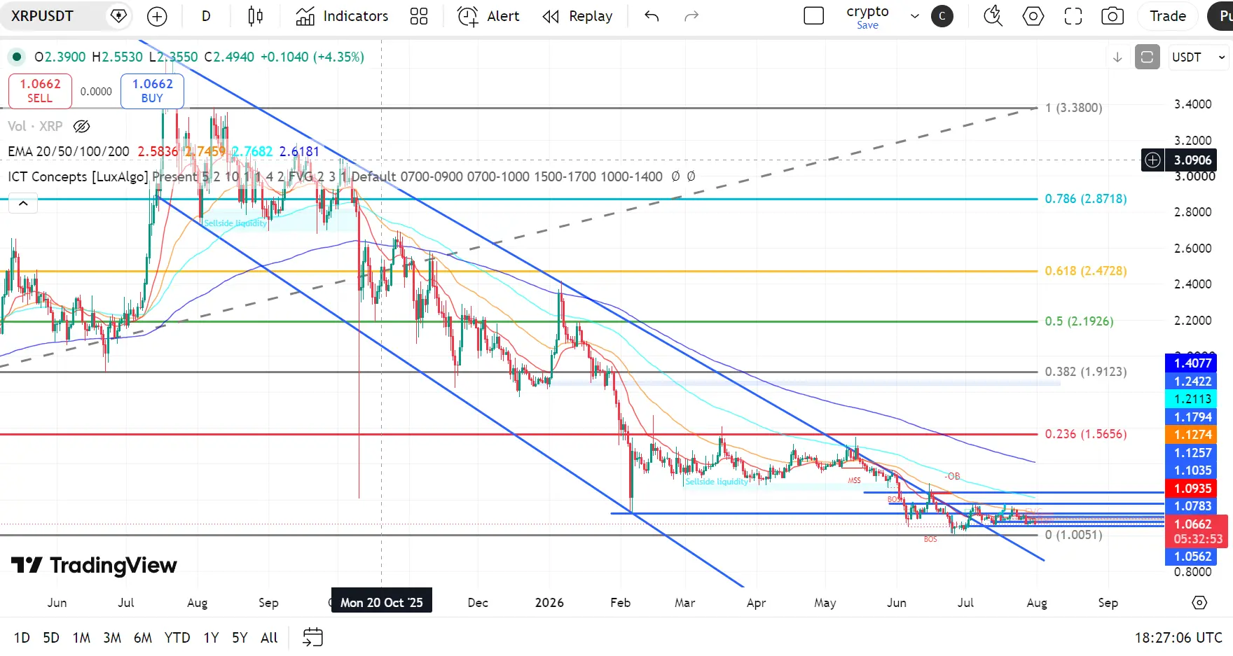This screenshot has height=656, width=1233.
Task: Open chart settings hexagon icon
Action: pyautogui.click(x=1033, y=16)
